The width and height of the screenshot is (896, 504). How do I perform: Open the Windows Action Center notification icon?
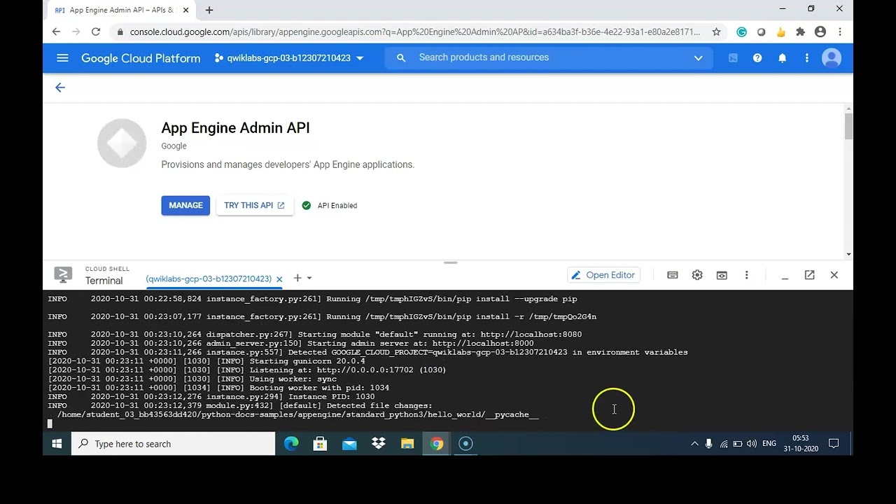834,444
